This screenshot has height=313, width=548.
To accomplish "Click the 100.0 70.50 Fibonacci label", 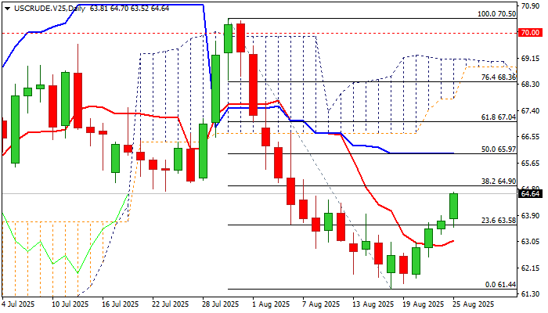I will [496, 14].
